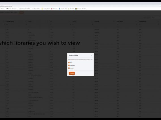161x120 pixels.
Task: Click the Collapse Rating column header
Action: [143, 21]
